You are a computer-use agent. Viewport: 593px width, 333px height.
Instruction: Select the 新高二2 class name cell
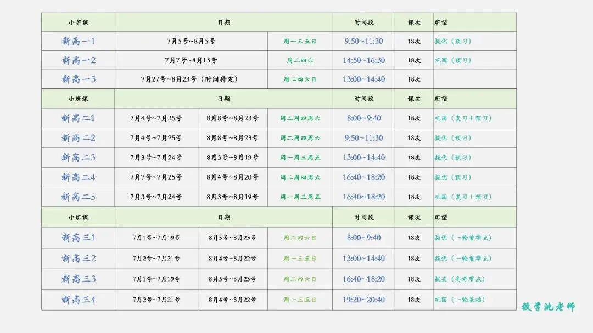click(x=79, y=137)
